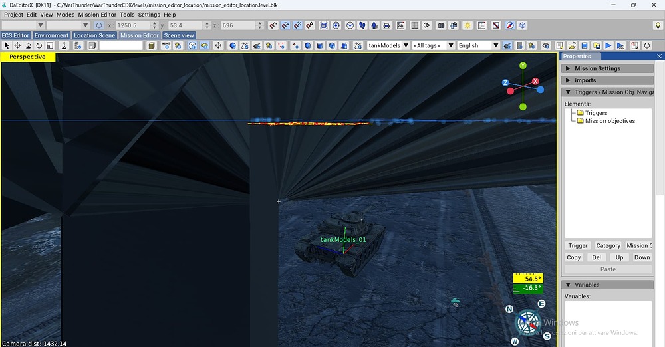Click the red X axis gizmo handle
This screenshot has height=347, width=665.
(535, 82)
